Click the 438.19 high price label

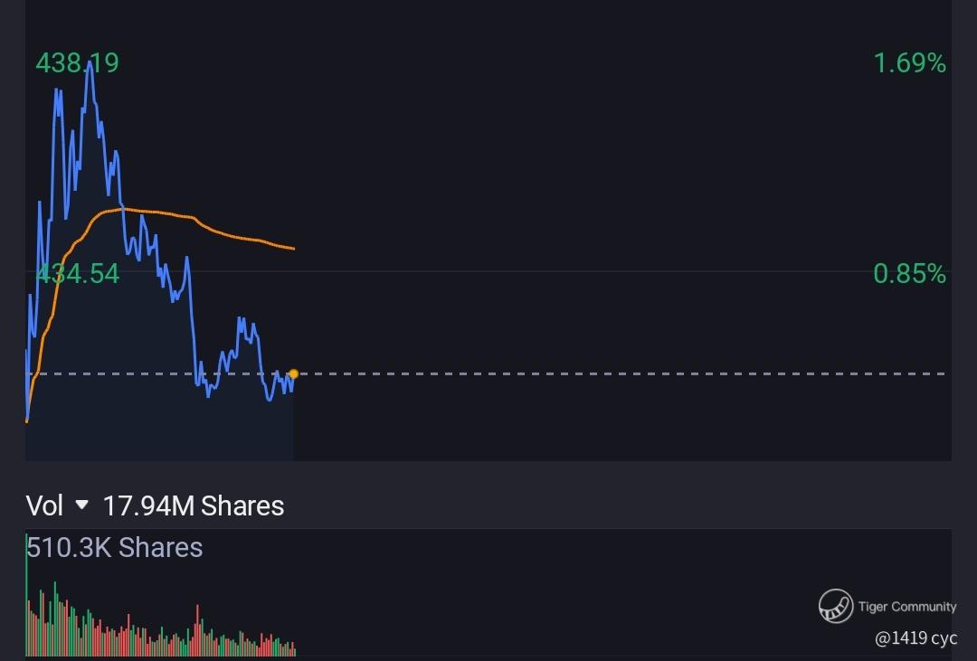click(x=77, y=63)
